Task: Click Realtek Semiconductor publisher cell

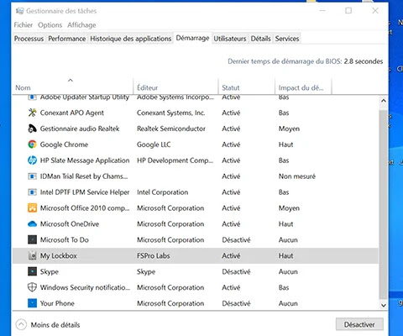Action: pos(171,129)
